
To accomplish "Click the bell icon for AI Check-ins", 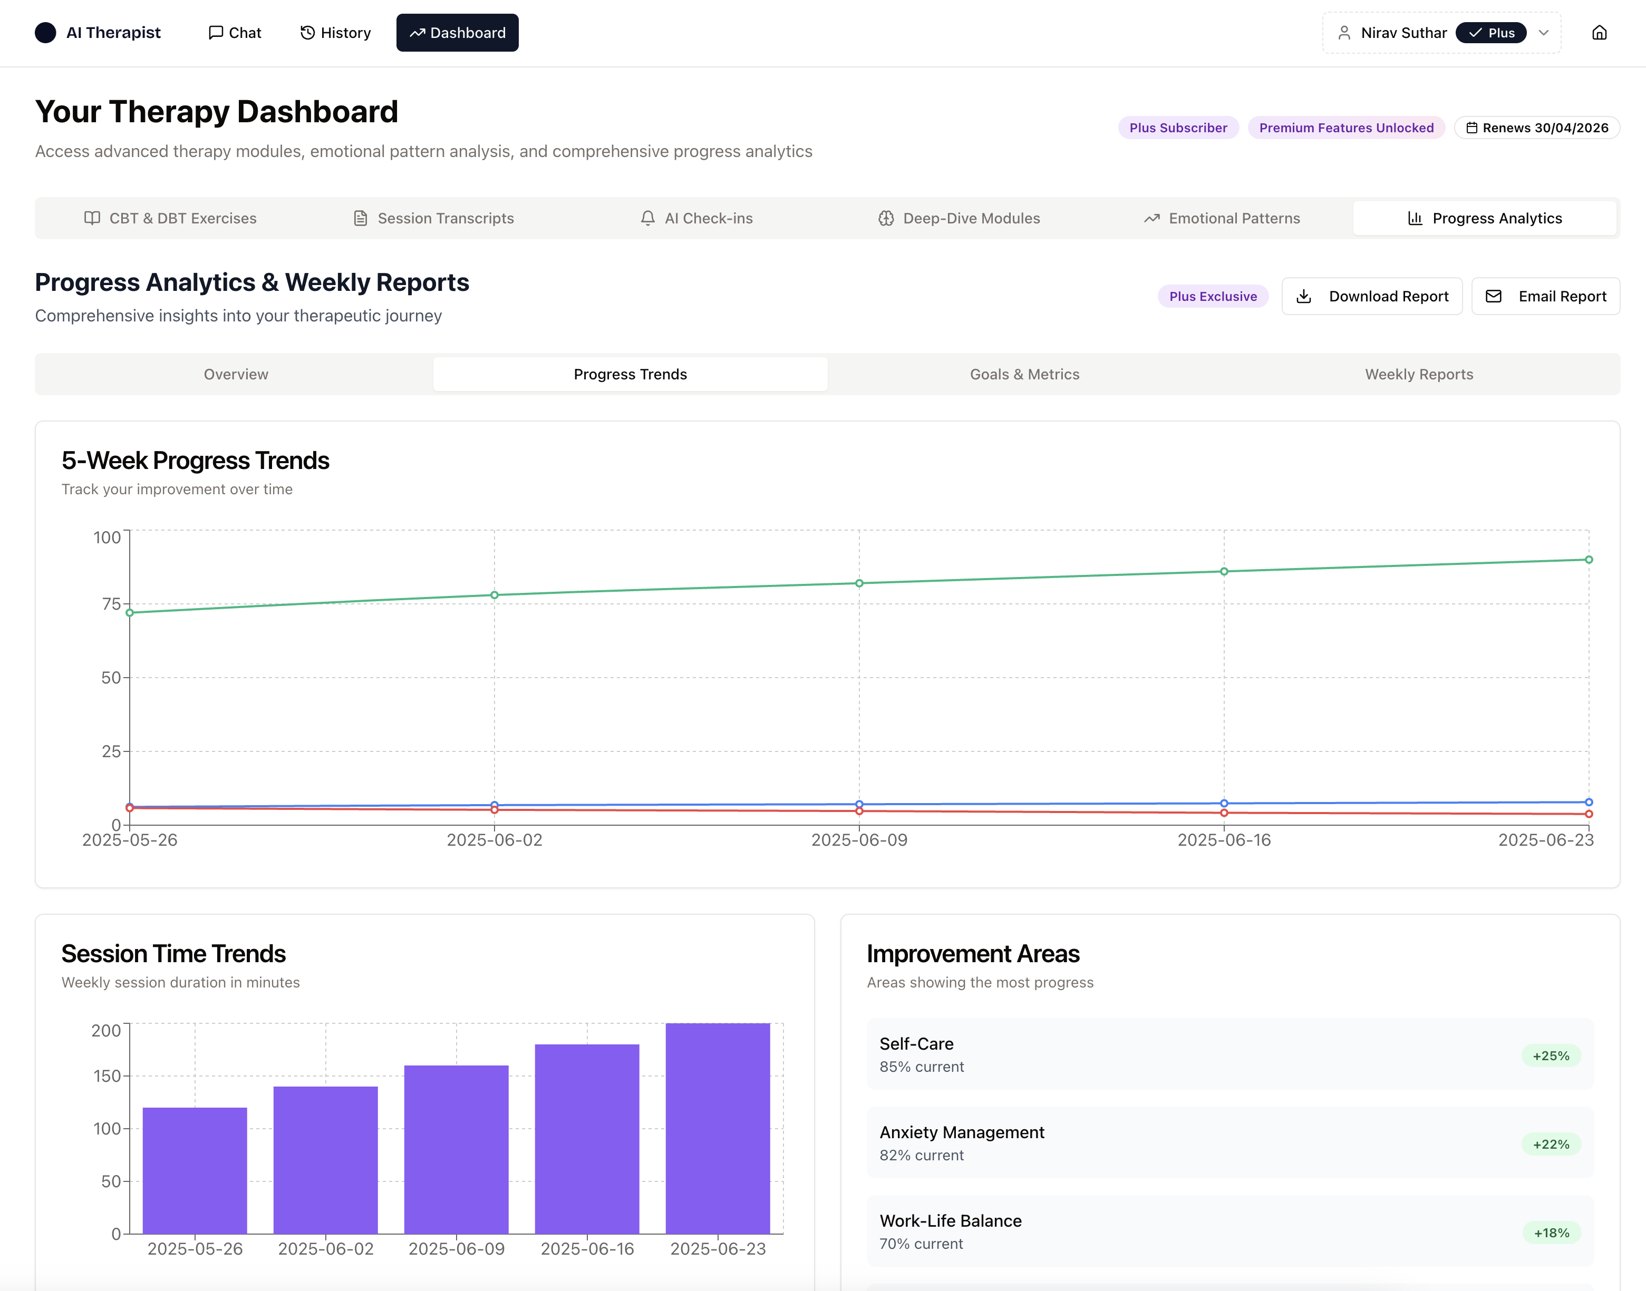I will (647, 219).
